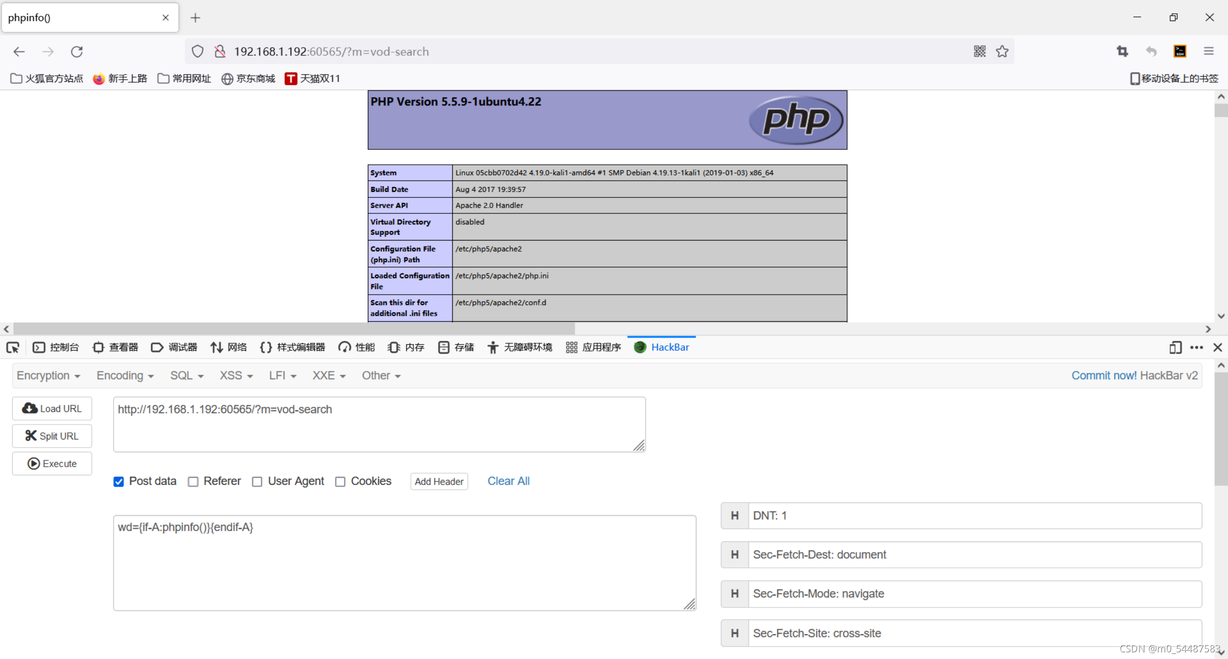Click the horizontal page scrollbar
The width and height of the screenshot is (1228, 659).
294,328
